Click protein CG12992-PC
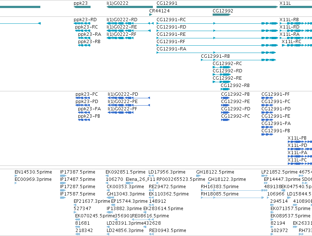The height and width of the screenshot is (236, 312). click(x=236, y=116)
